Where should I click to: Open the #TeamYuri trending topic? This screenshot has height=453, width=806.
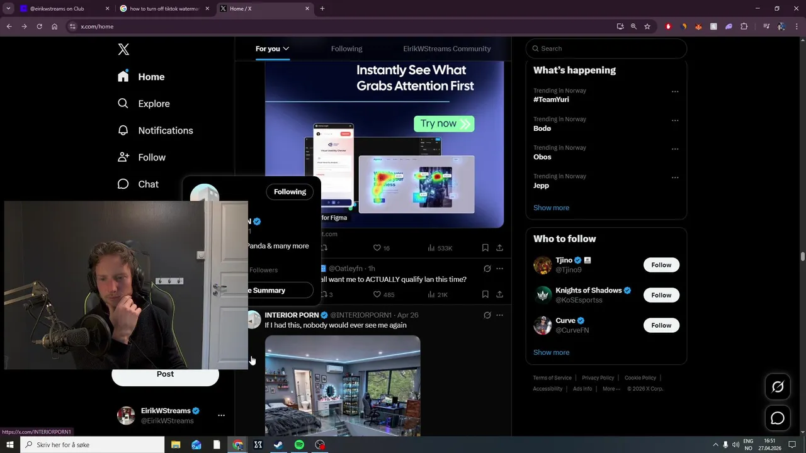(x=551, y=99)
